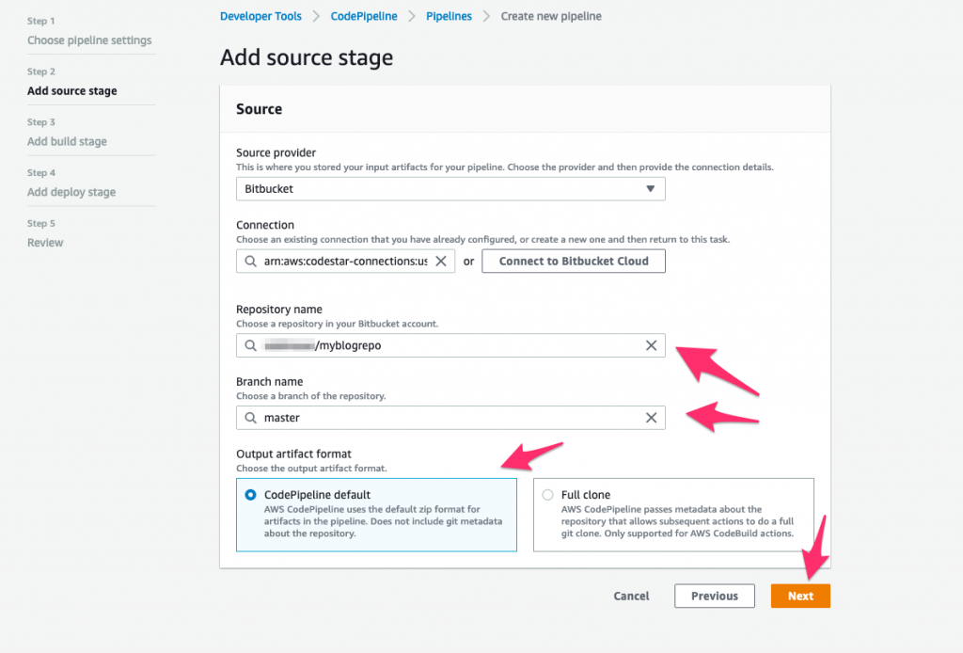Image resolution: width=963 pixels, height=653 pixels.
Task: Clear the master branch using the X icon
Action: pyautogui.click(x=651, y=417)
